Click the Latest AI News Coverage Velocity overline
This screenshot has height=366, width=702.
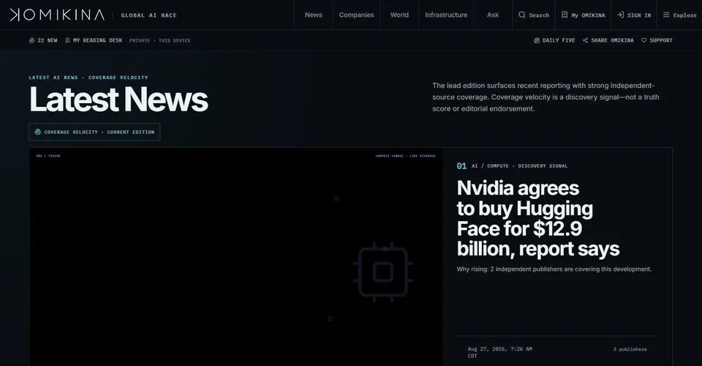pos(88,78)
